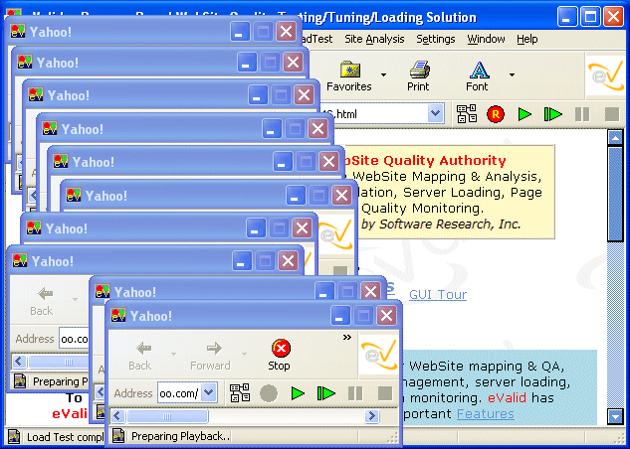Click status icon beside 'Load Test compl'
Screen dimensions: 630x449
(x=14, y=436)
